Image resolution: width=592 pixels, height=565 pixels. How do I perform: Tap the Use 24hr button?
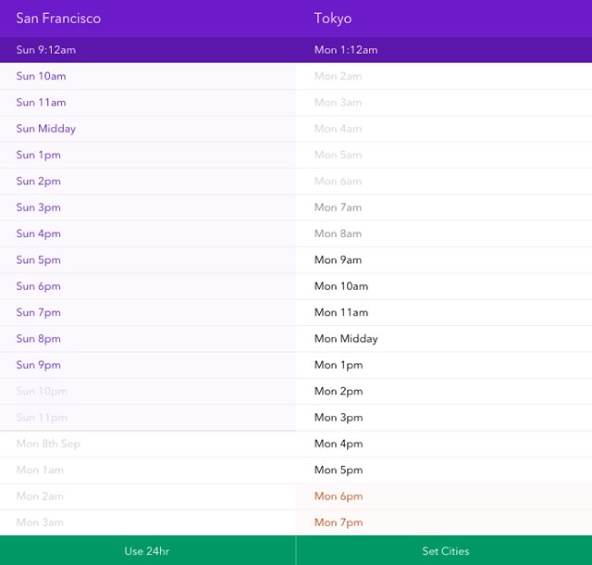pyautogui.click(x=148, y=550)
